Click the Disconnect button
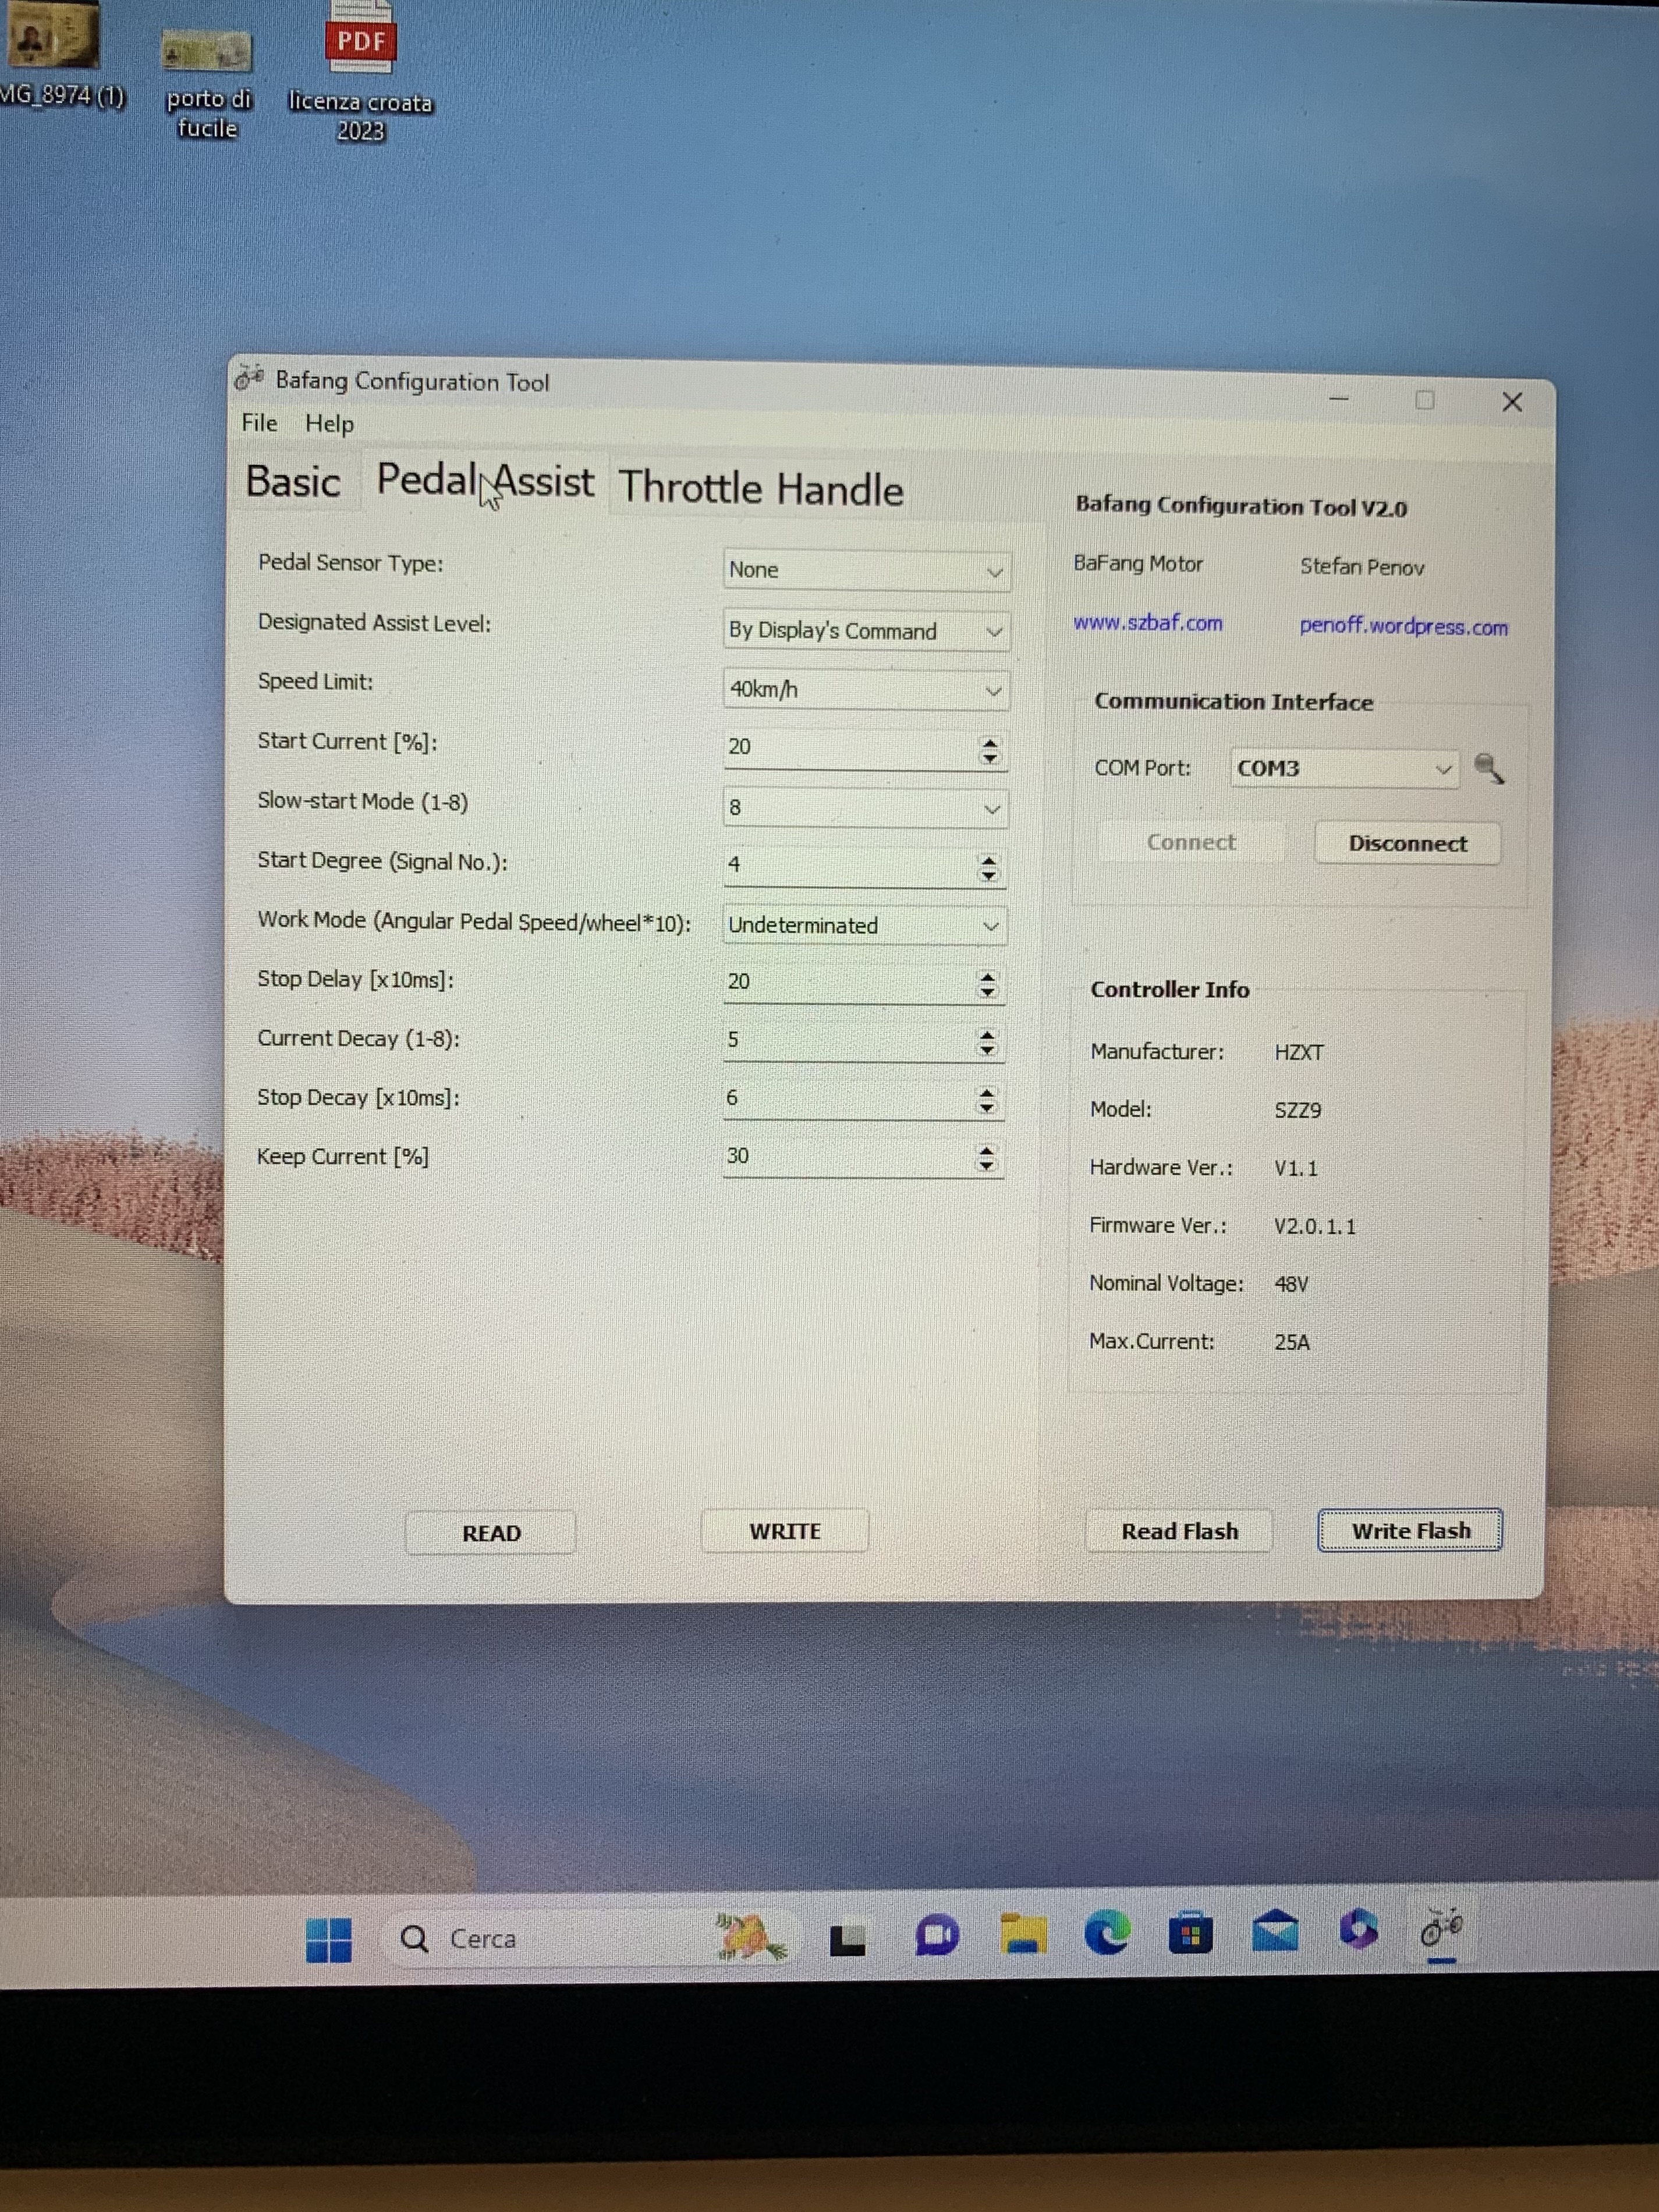Viewport: 1659px width, 2212px height. (x=1407, y=843)
